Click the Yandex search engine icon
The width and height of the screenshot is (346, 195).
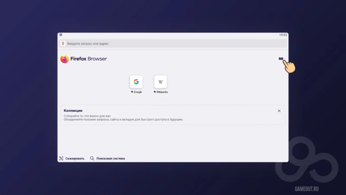tap(63, 44)
